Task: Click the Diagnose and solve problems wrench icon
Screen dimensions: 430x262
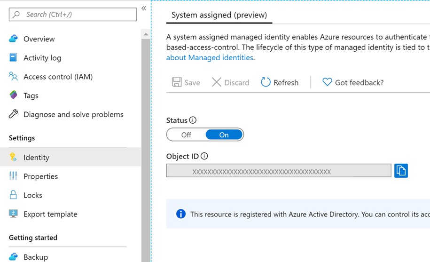Action: pos(13,114)
